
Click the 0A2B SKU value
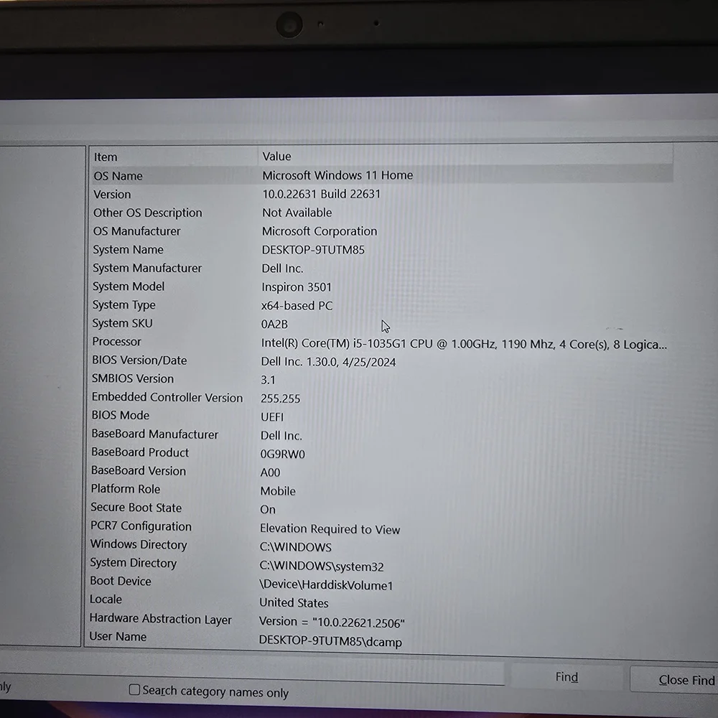274,325
